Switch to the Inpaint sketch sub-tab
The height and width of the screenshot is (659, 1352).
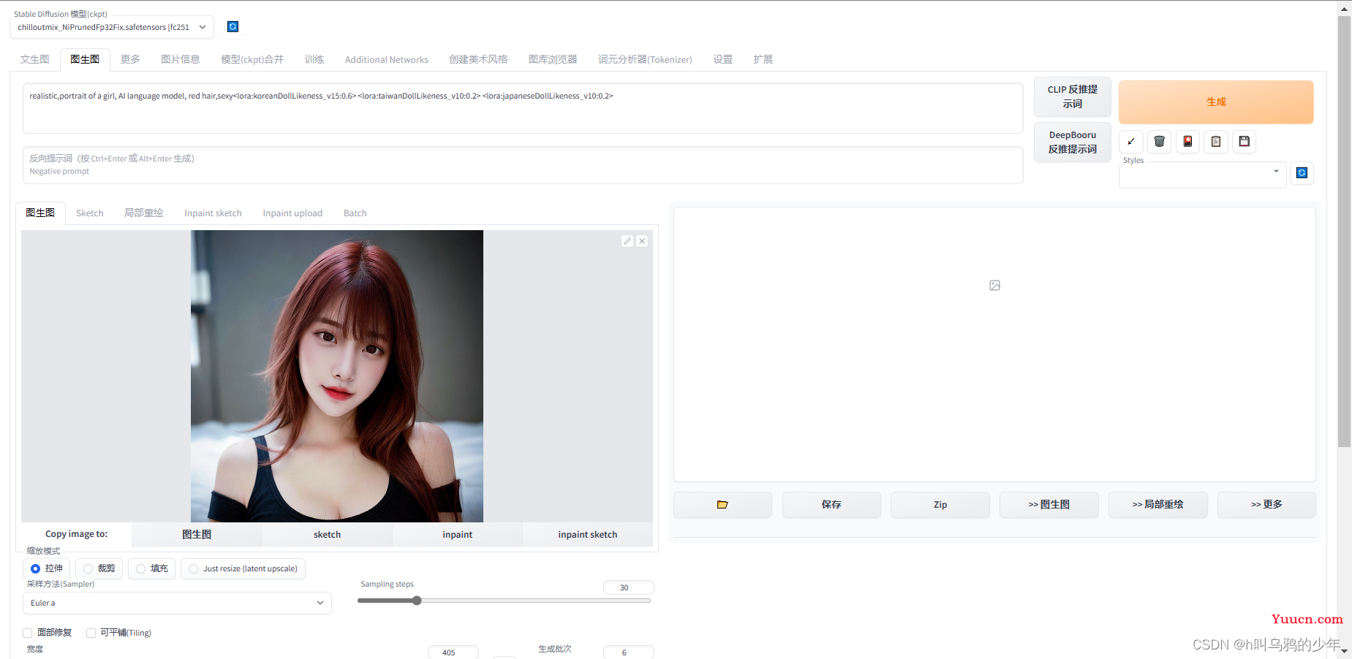(x=213, y=213)
